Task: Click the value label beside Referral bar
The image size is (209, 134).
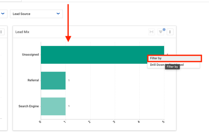Action: coord(69,81)
